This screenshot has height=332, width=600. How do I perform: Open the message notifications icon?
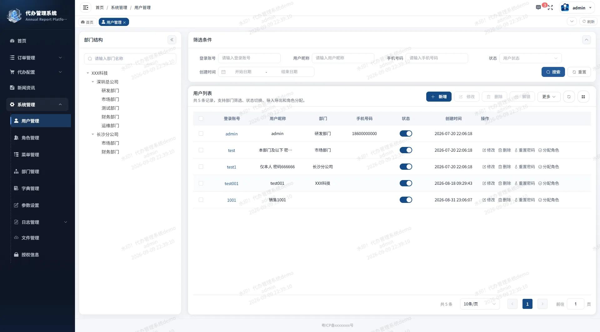538,8
